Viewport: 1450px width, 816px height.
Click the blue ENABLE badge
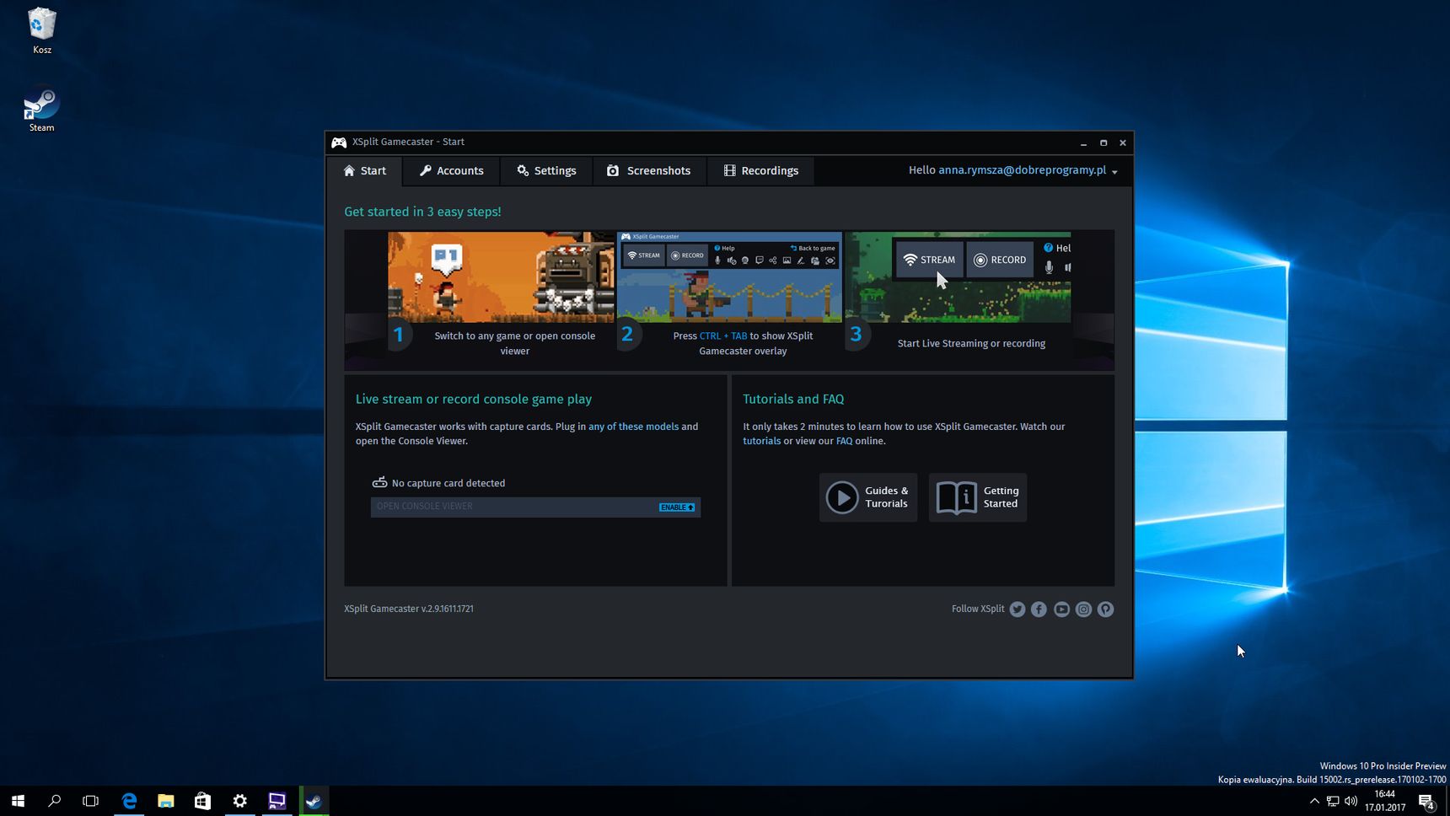coord(677,507)
